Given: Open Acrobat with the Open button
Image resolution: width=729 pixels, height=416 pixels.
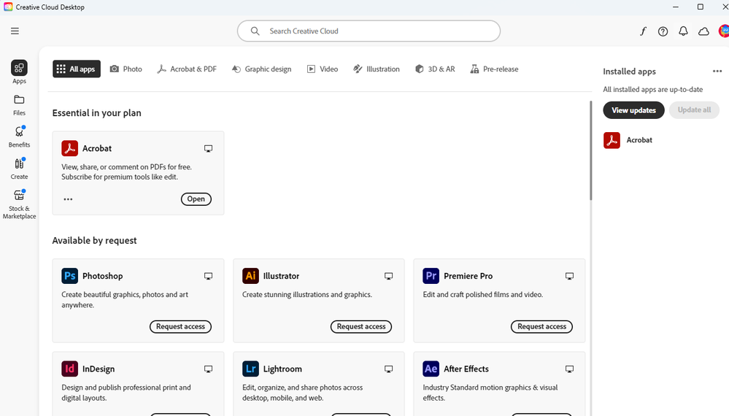Looking at the screenshot, I should [x=196, y=199].
